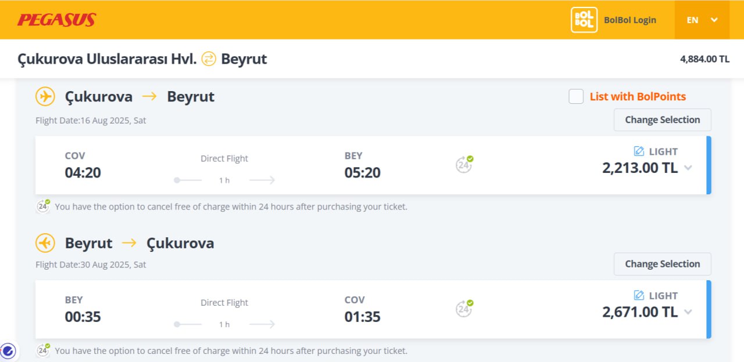Image resolution: width=744 pixels, height=362 pixels.
Task: Click Change Selection for the Beyrut–Çukurova flight
Action: point(662,264)
